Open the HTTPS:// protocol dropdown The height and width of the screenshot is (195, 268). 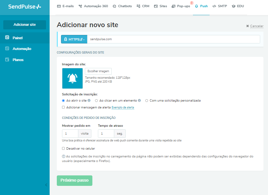pos(74,39)
